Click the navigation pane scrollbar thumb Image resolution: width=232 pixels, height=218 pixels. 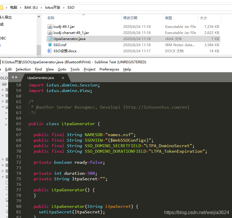pos(39,50)
